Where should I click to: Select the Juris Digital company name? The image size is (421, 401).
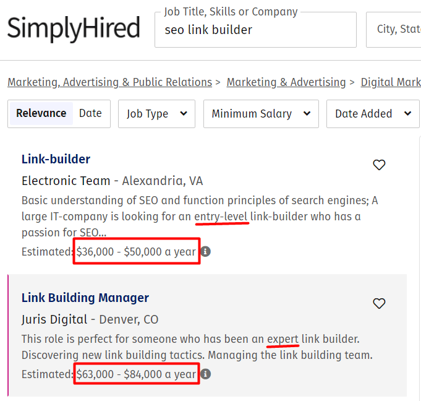pyautogui.click(x=54, y=319)
